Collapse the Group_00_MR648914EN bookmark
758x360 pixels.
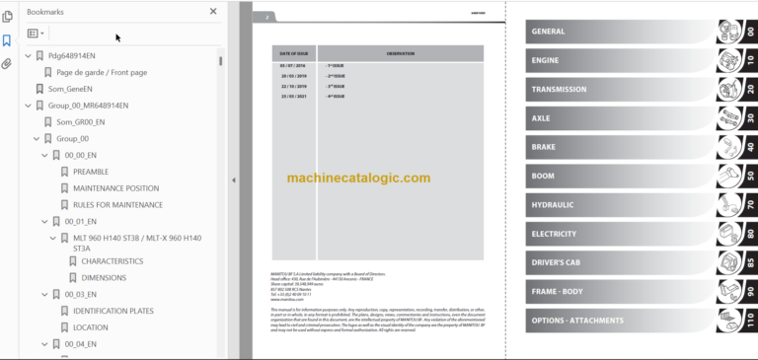click(28, 106)
